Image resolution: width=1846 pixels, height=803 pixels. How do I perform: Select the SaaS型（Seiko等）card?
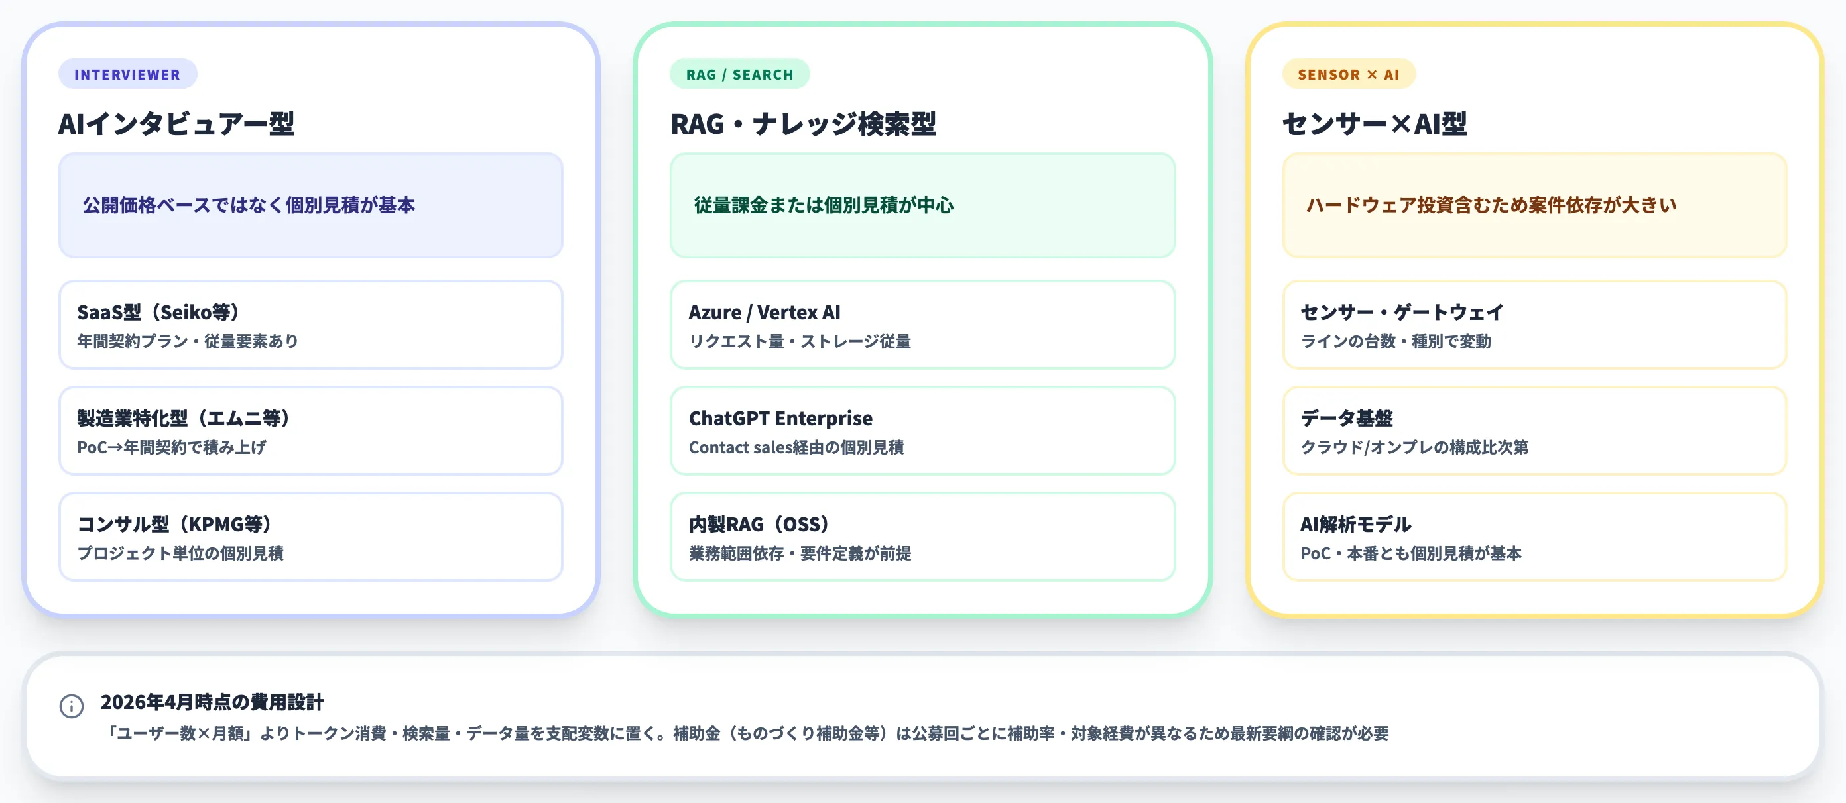click(311, 325)
